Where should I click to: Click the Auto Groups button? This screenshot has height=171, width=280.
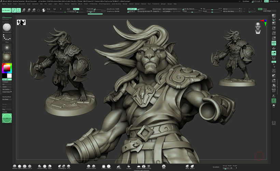[156, 9]
